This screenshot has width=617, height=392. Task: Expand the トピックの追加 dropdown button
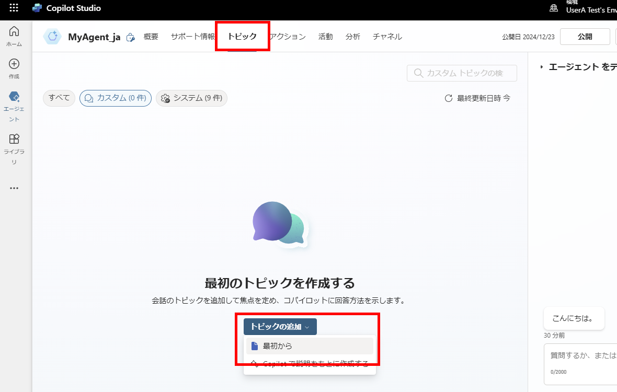(280, 327)
